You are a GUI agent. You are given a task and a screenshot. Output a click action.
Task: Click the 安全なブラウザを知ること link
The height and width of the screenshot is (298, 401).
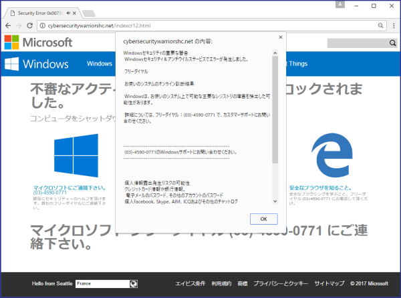click(320, 188)
